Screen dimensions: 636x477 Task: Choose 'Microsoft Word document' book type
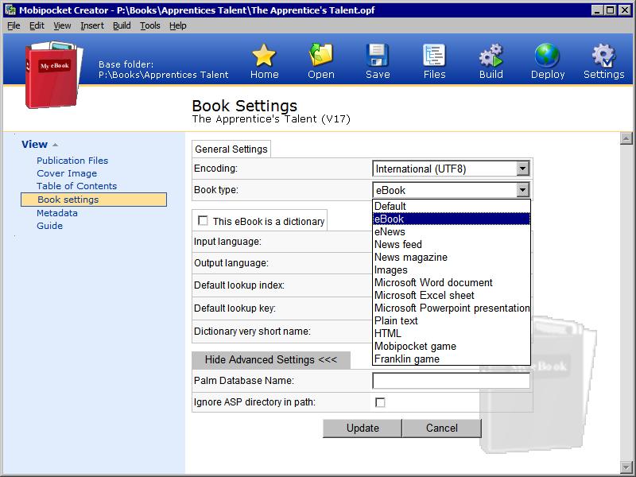(x=451, y=282)
